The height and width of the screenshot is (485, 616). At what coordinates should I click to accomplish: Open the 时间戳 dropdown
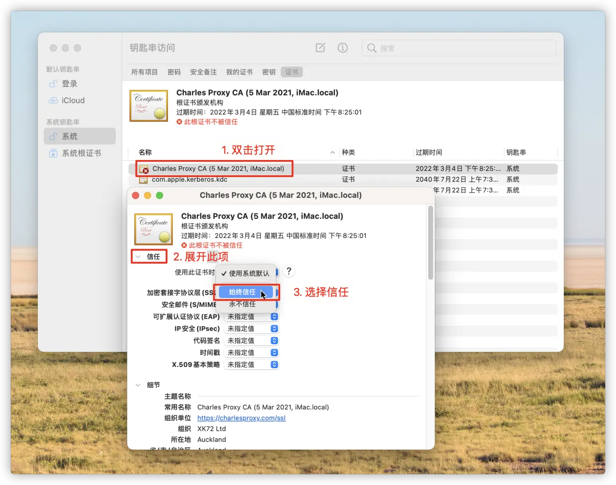tap(252, 352)
